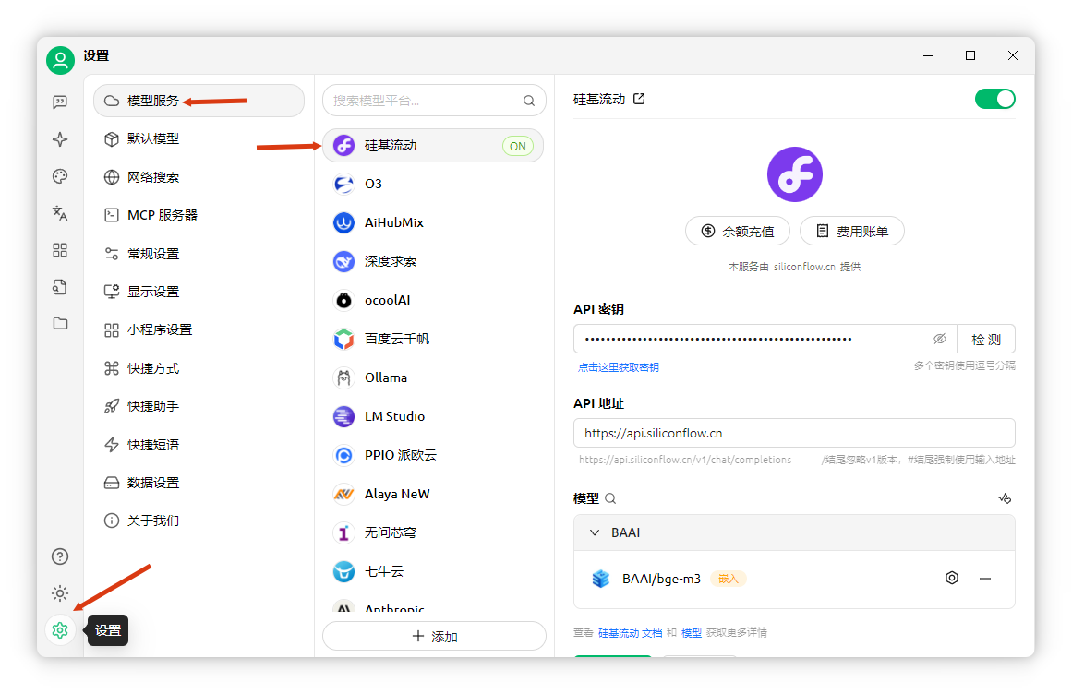1072x694 pixels.
Task: Click the search magnifier in platform search box
Action: click(x=528, y=102)
